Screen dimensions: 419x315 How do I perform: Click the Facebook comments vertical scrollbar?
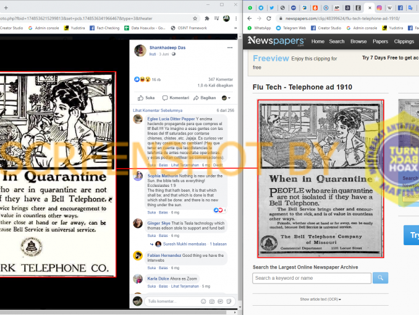(240, 171)
